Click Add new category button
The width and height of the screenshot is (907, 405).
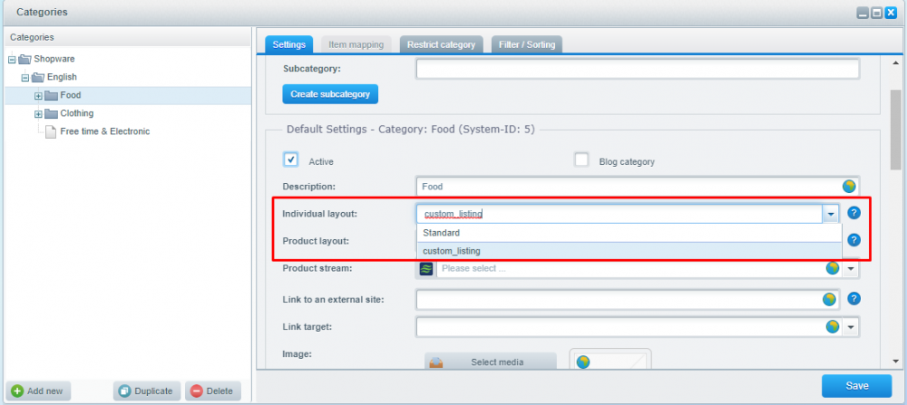pos(37,391)
